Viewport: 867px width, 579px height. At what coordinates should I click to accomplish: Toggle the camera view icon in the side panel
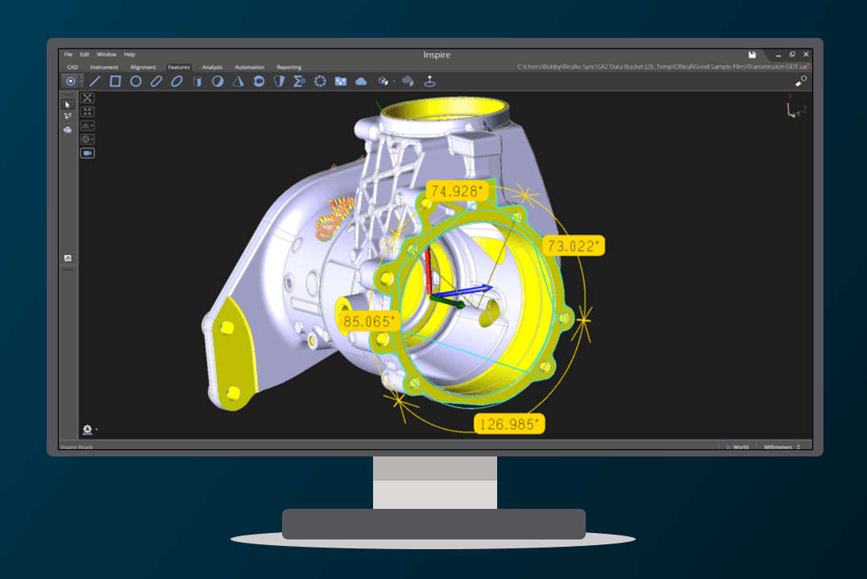click(x=87, y=152)
